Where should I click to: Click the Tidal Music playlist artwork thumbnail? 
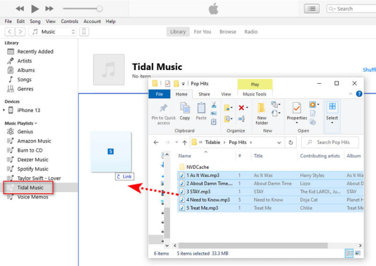(109, 70)
